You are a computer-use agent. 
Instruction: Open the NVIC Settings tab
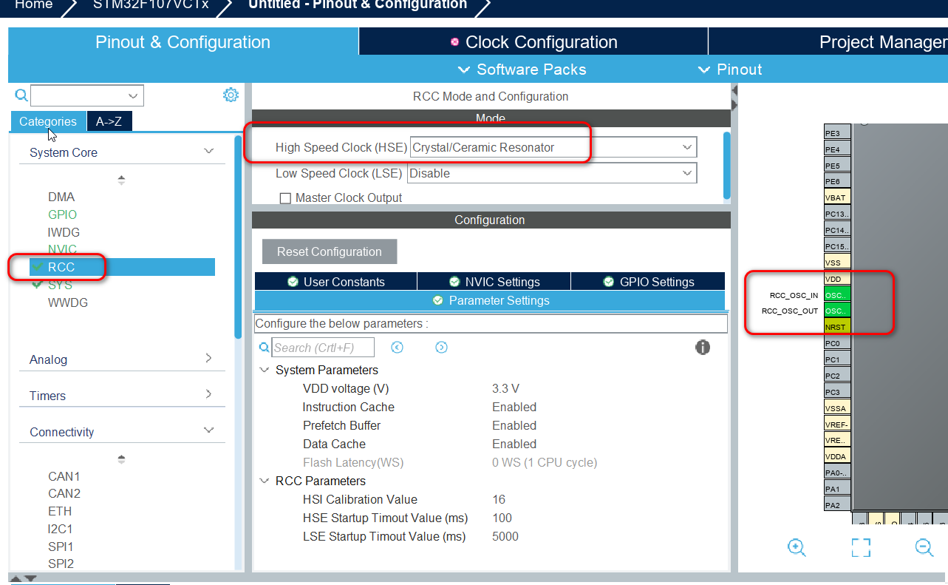(494, 282)
